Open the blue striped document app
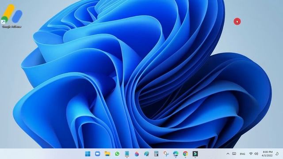The width and height of the screenshot is (283, 159). click(127, 154)
